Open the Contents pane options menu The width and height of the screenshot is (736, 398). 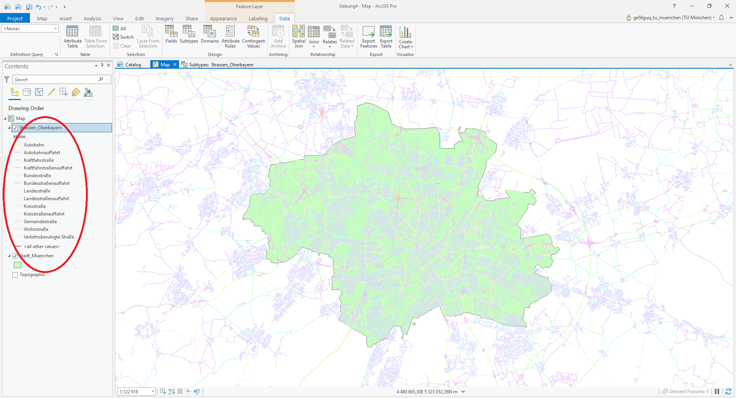click(x=96, y=66)
